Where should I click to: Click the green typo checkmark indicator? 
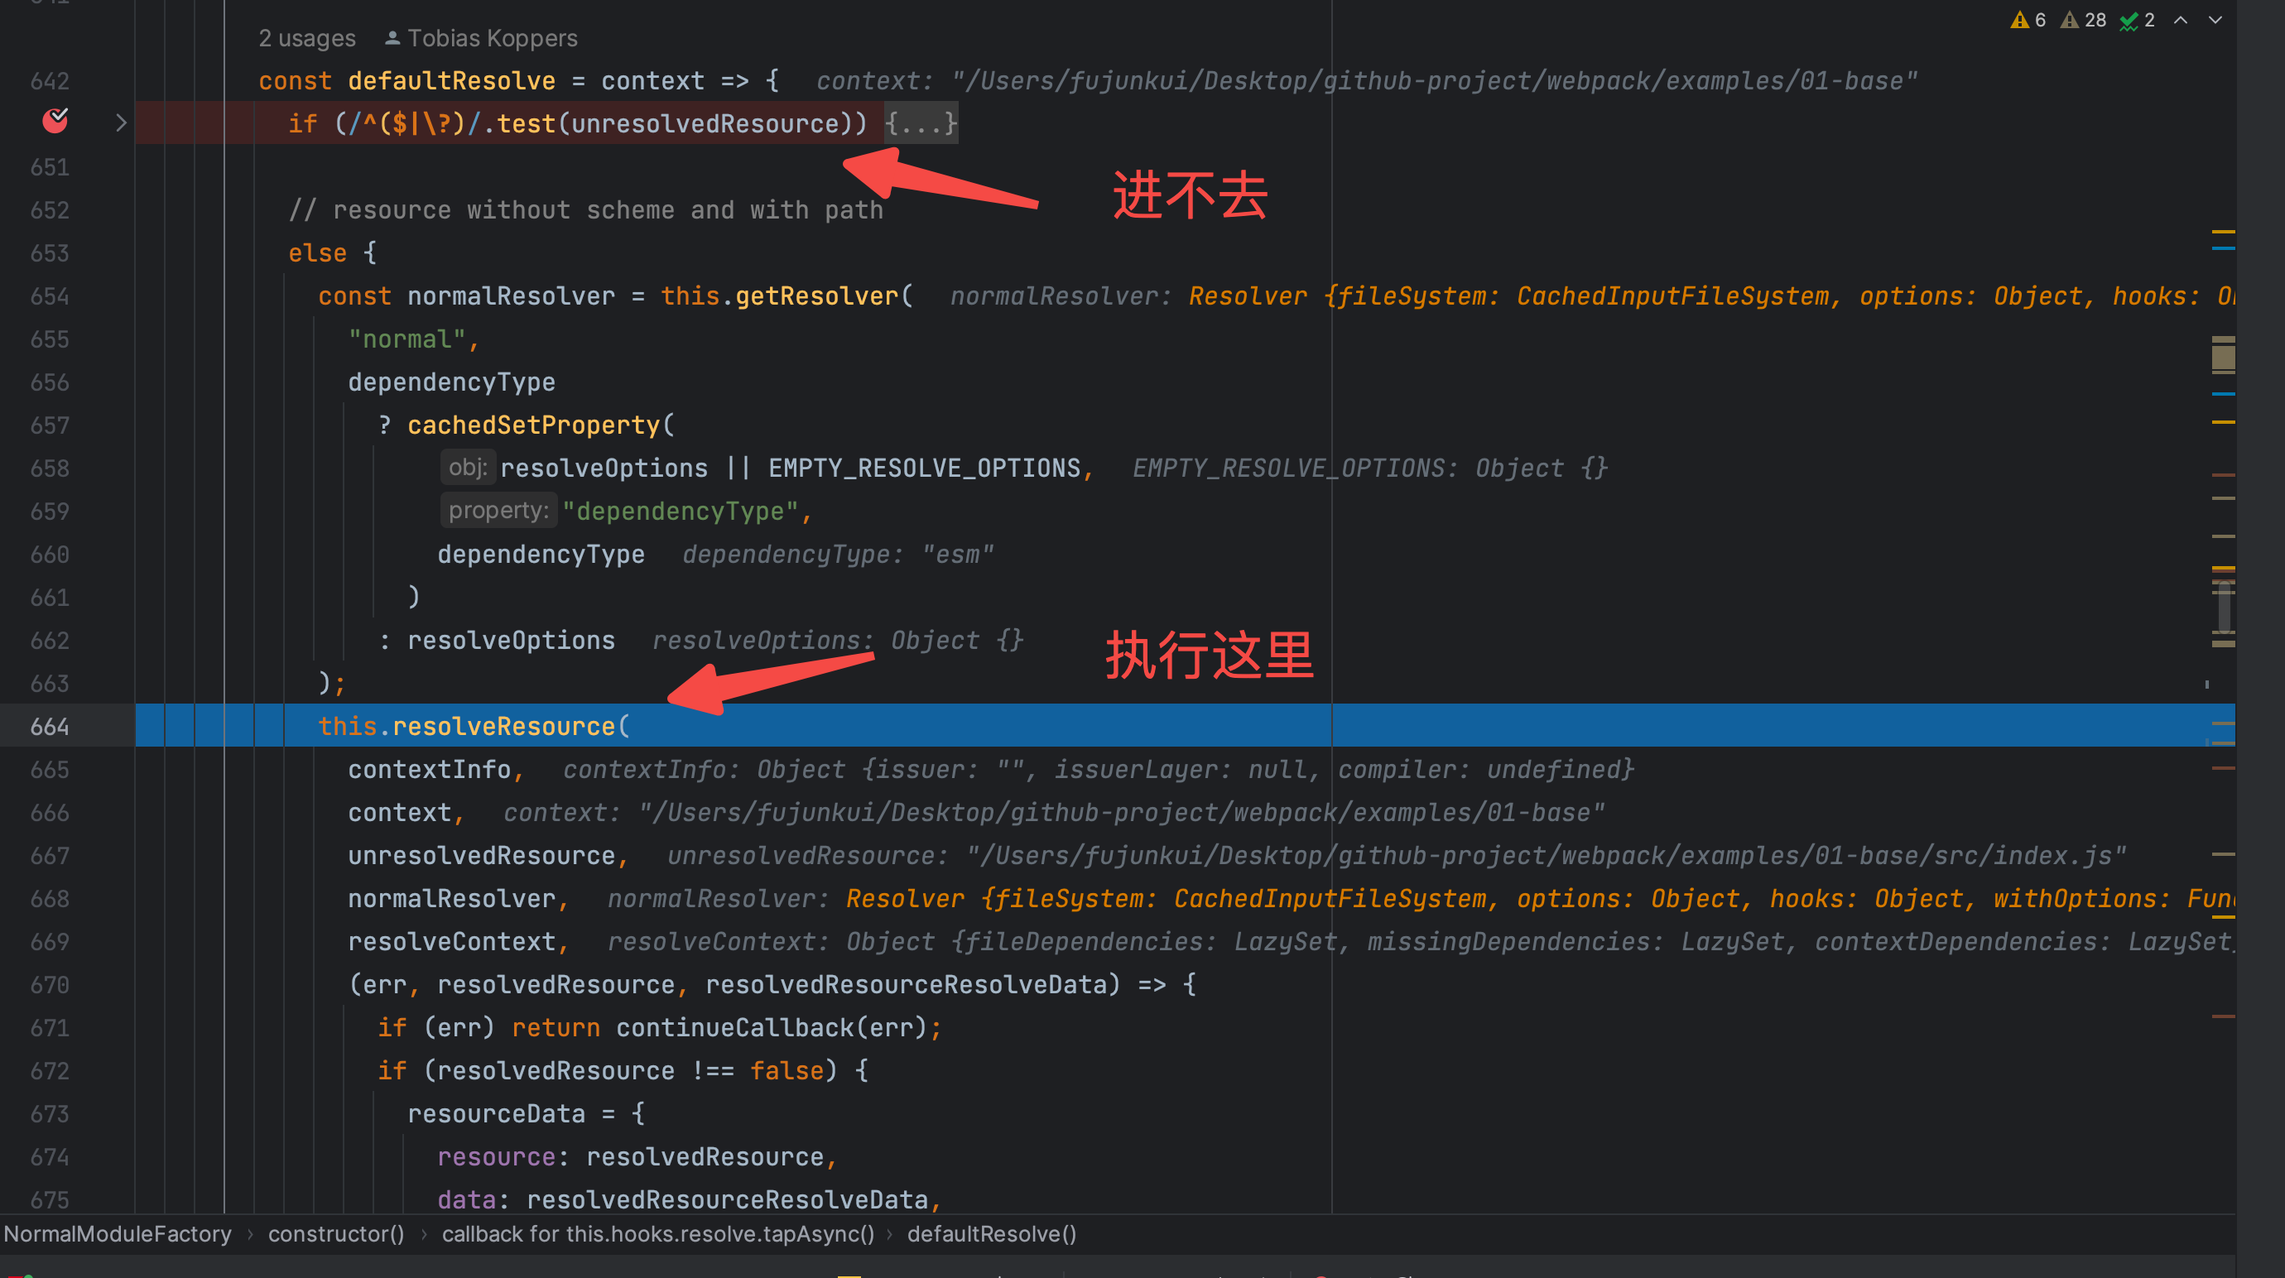click(2136, 21)
